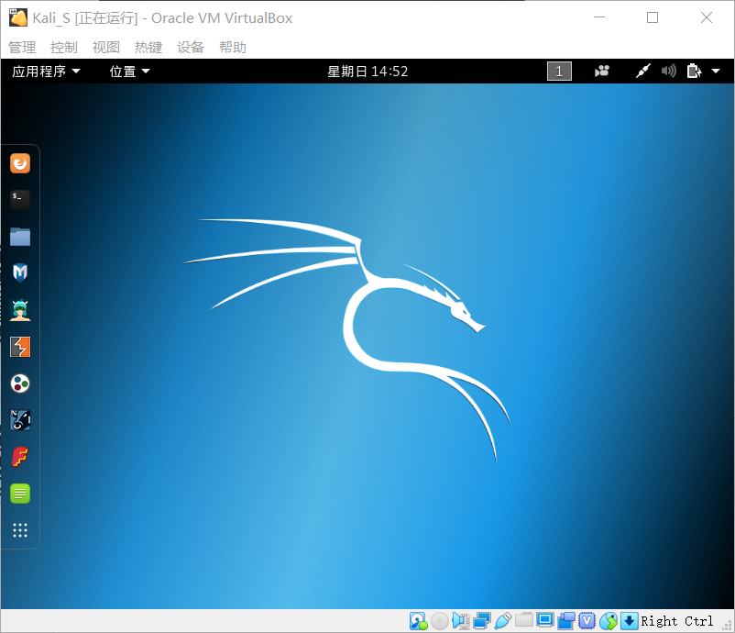Click the workspace indicator labeled 1

click(559, 71)
